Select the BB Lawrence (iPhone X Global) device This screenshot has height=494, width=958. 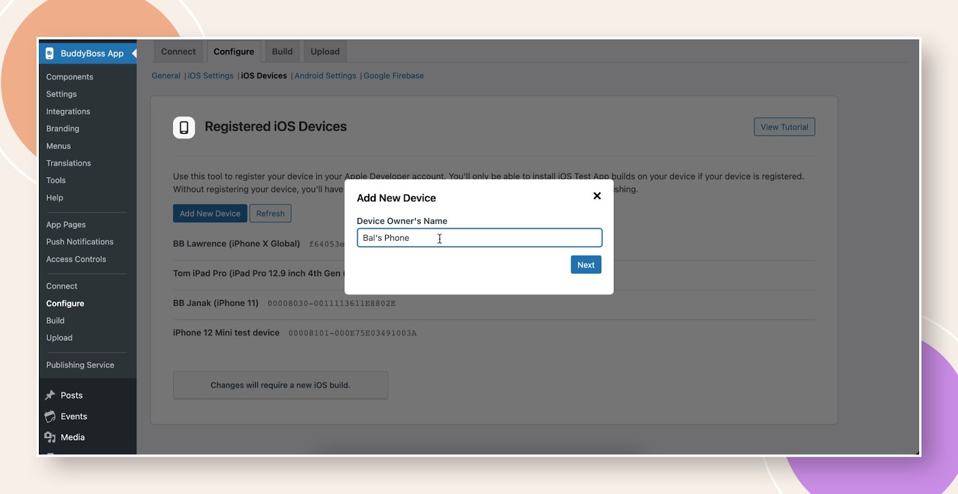(x=237, y=244)
